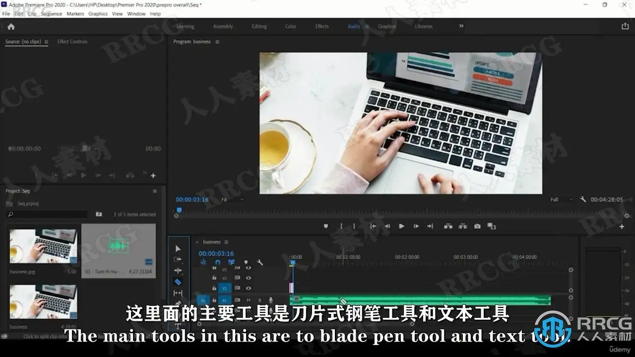
Task: Open the File menu
Action: pos(6,14)
